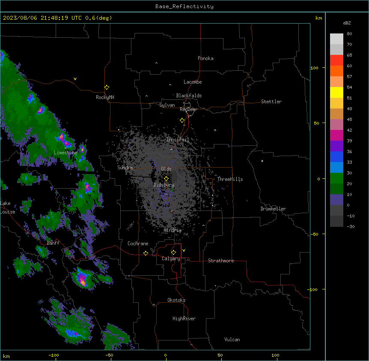
Task: Click the yellow V marker east of Calgary
Action: [x=184, y=250]
